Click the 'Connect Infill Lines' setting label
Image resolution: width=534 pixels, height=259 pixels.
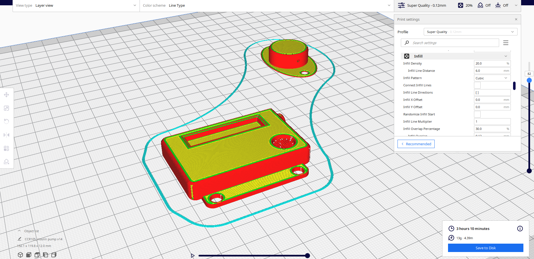pyautogui.click(x=417, y=85)
